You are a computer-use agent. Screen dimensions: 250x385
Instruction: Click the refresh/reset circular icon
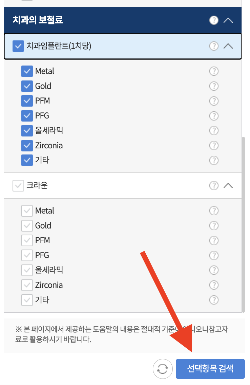[x=163, y=369]
